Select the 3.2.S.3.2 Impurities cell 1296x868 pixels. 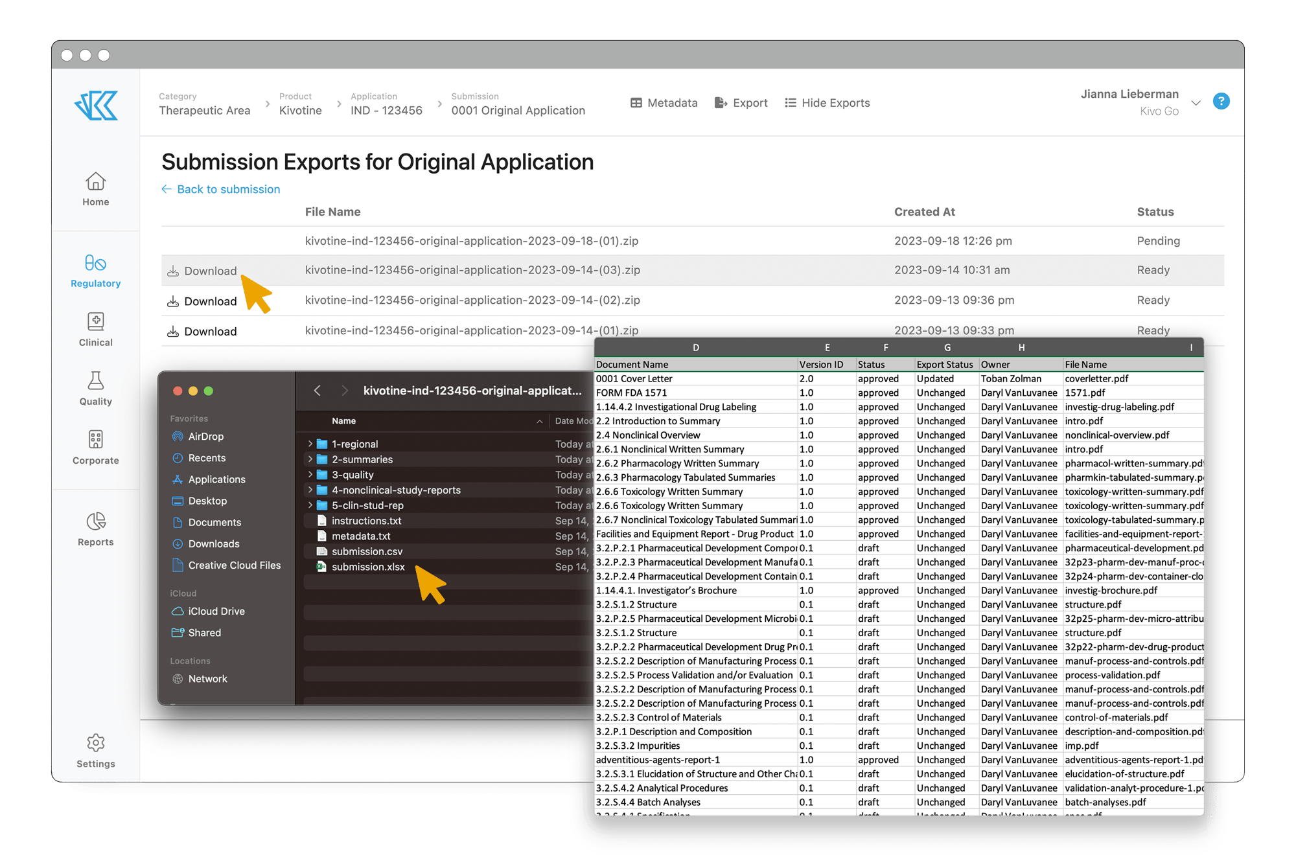click(x=696, y=746)
